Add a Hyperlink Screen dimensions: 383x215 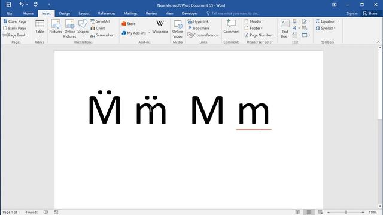198,21
